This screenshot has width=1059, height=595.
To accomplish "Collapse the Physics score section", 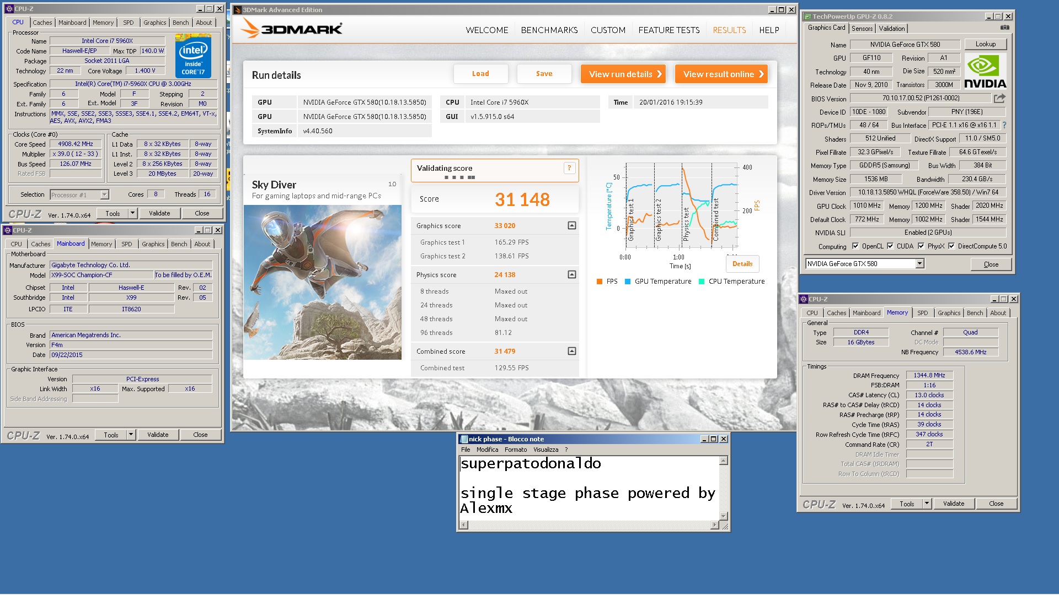I will click(x=572, y=274).
